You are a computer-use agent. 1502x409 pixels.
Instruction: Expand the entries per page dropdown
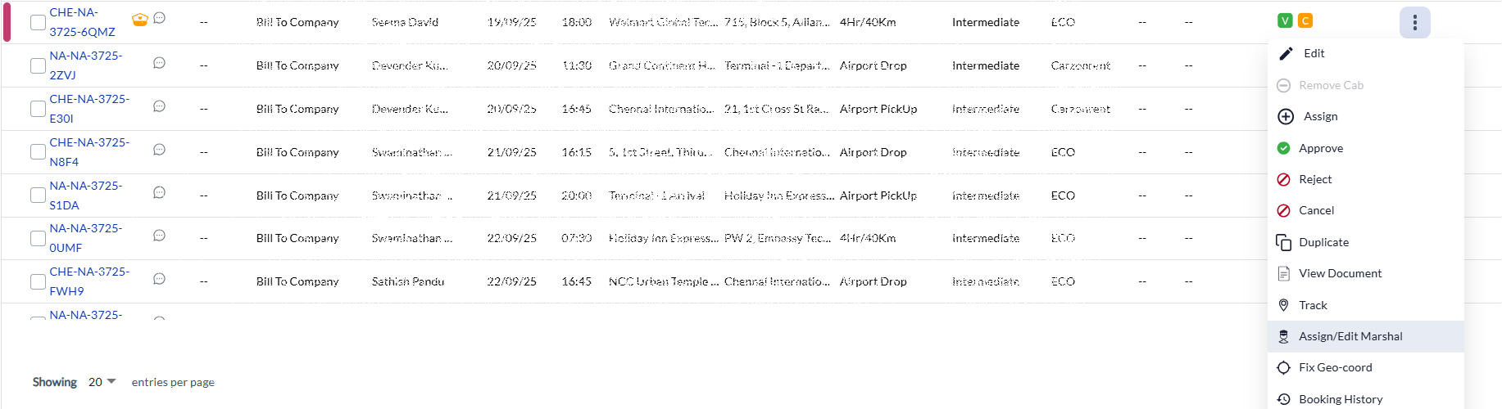coord(102,382)
